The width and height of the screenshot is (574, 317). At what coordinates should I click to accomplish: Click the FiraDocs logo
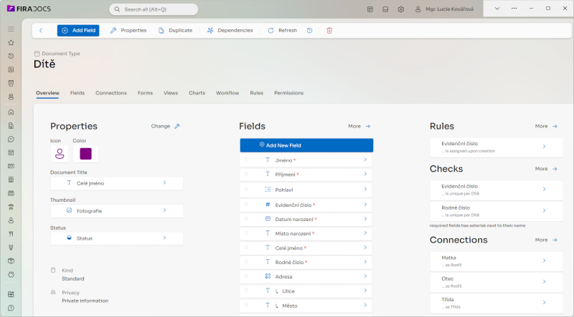pyautogui.click(x=29, y=9)
